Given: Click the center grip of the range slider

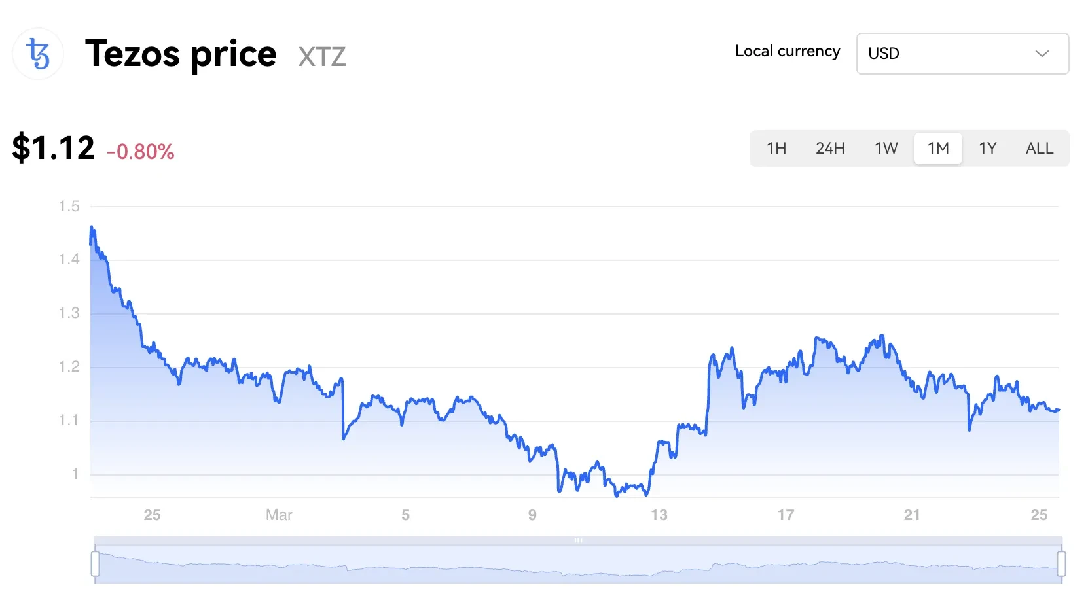Looking at the screenshot, I should [579, 541].
